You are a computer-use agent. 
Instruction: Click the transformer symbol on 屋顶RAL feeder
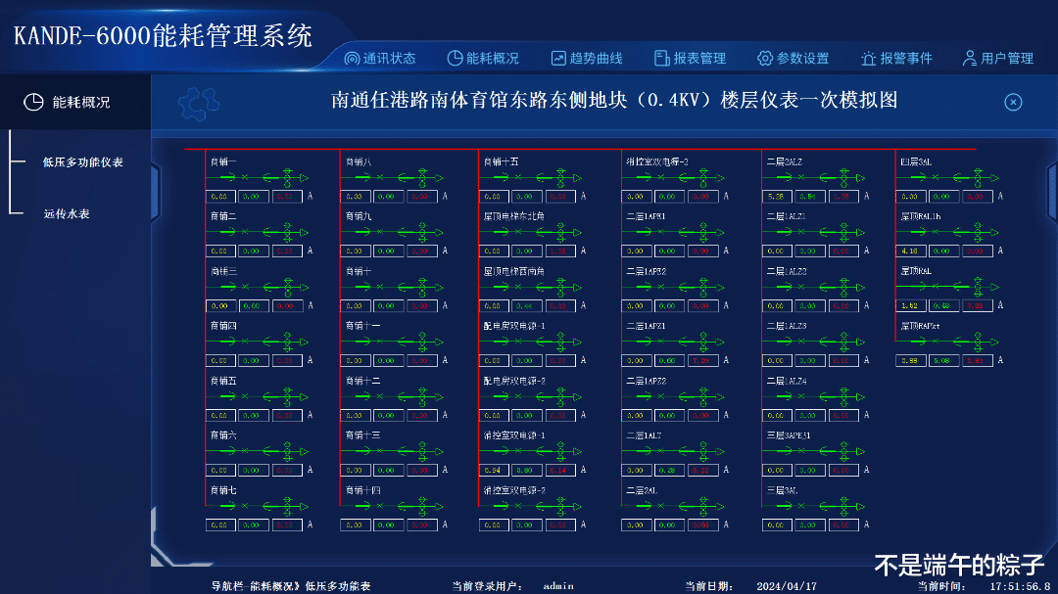pyautogui.click(x=978, y=288)
